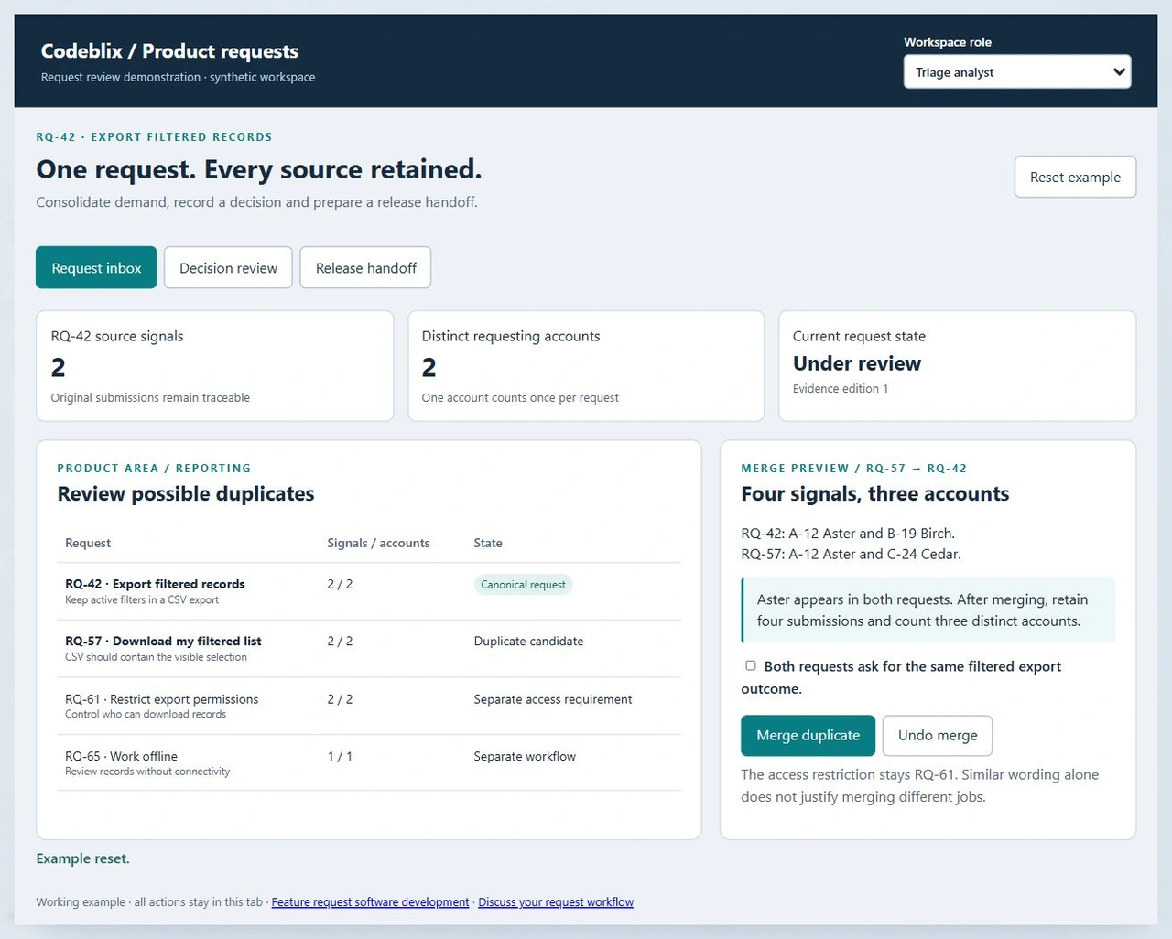Image resolution: width=1172 pixels, height=939 pixels.
Task: Click the Example reset. status message
Action: point(83,858)
